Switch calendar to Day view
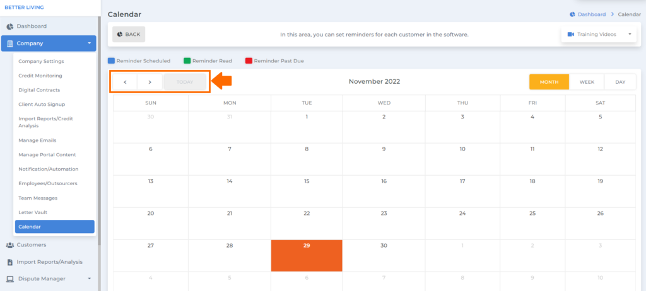Screen dimensions: 646x291 pyautogui.click(x=620, y=82)
